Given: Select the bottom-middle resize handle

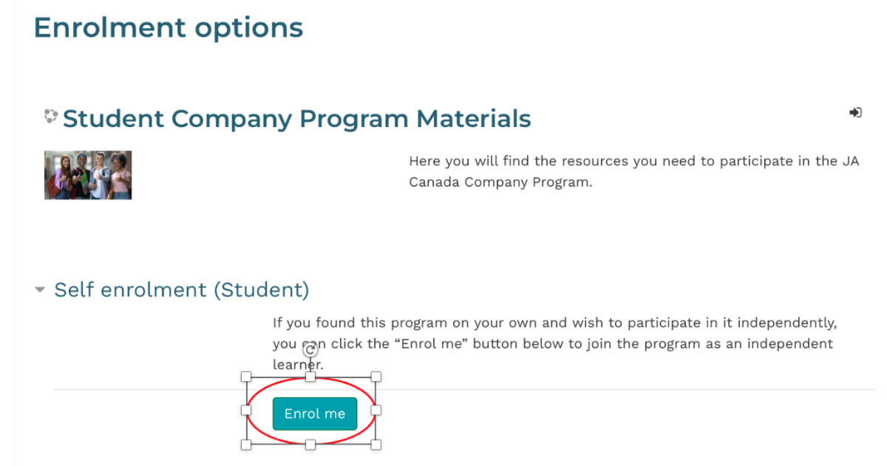Looking at the screenshot, I should [x=311, y=444].
